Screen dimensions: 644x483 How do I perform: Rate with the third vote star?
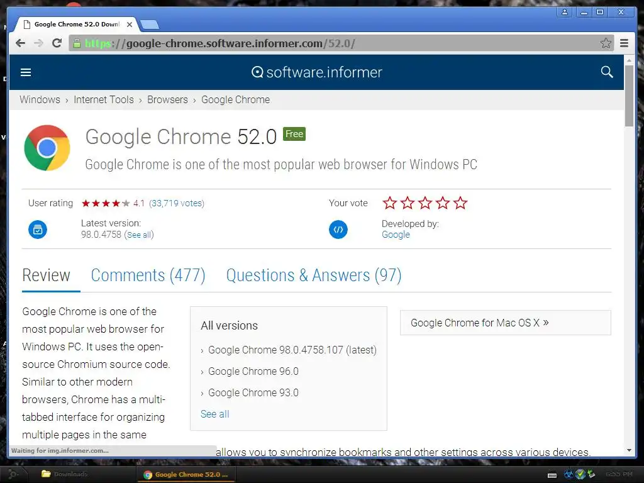[x=425, y=203]
